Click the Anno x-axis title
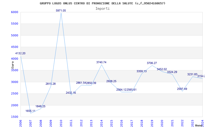Screen dimensions: 205x128 tap(198, 125)
